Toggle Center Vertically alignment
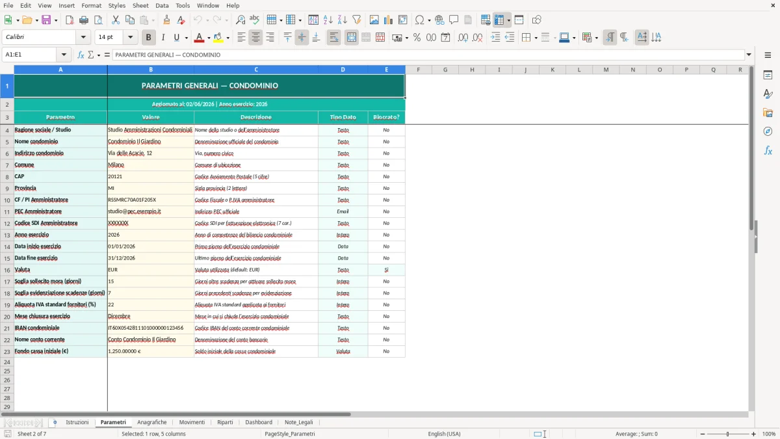Viewport: 780px width, 439px height. (x=302, y=38)
